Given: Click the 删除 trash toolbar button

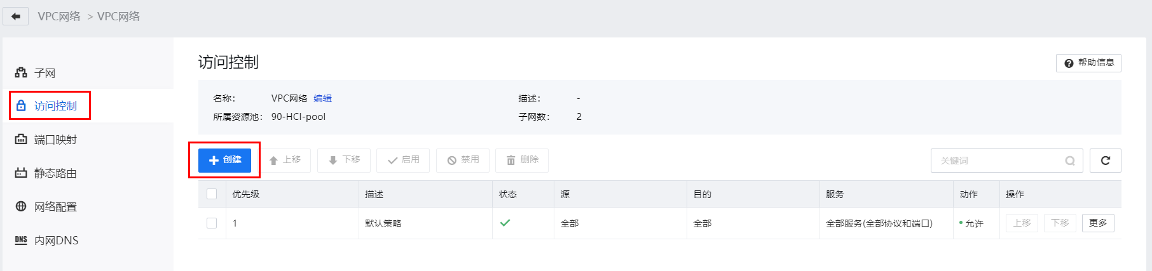Looking at the screenshot, I should 522,160.
